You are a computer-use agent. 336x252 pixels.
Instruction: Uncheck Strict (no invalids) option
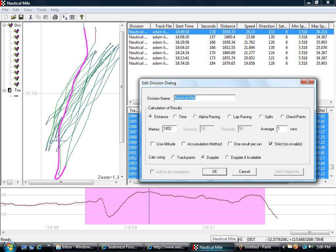coord(271,144)
